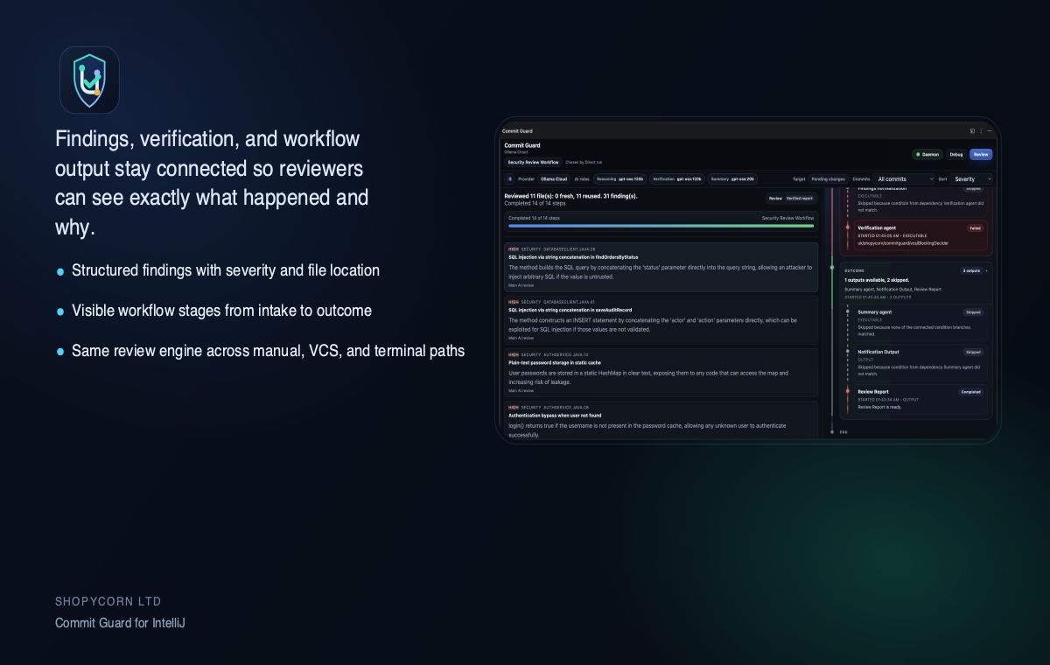
Task: Click the Commit Guard shield logo
Action: click(x=89, y=80)
